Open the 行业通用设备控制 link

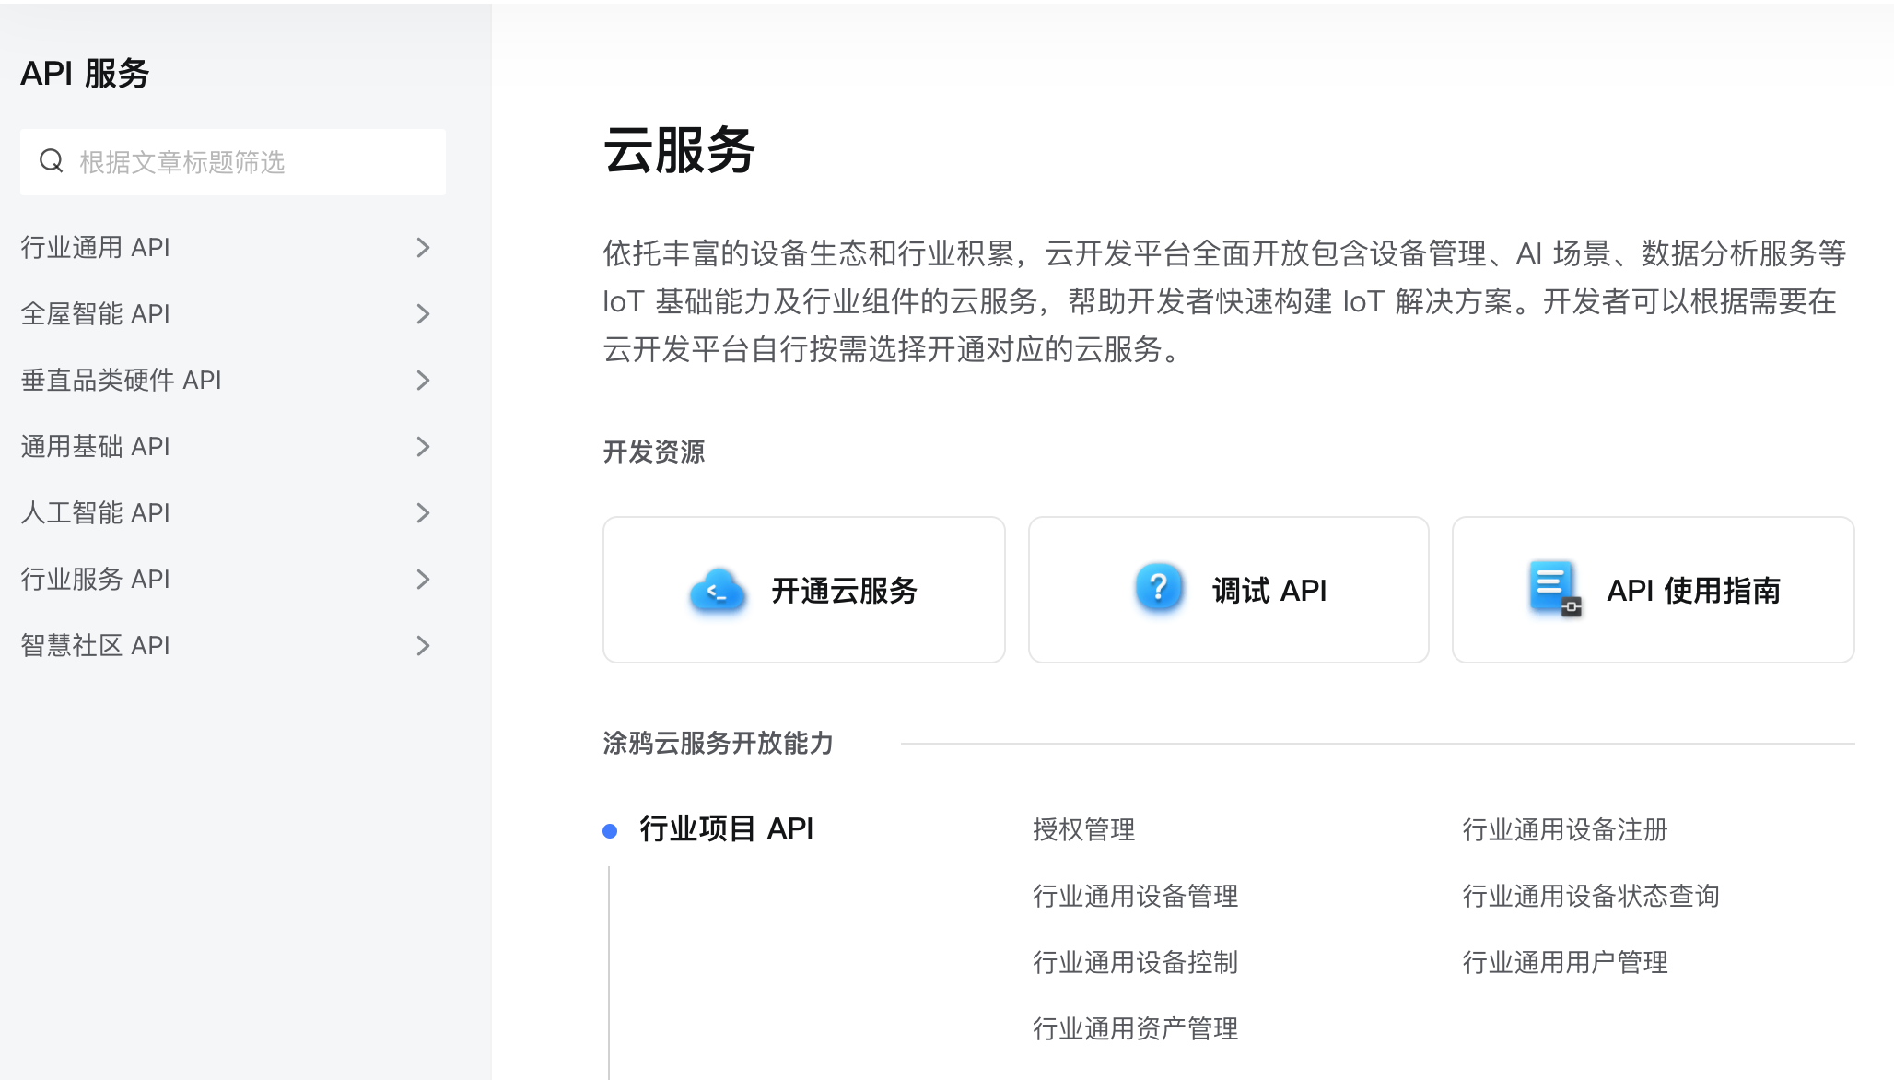(1136, 963)
